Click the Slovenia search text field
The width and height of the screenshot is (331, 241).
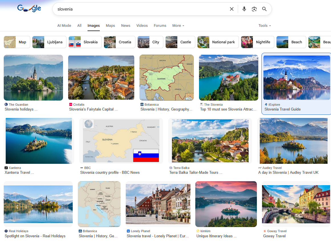tap(140, 9)
